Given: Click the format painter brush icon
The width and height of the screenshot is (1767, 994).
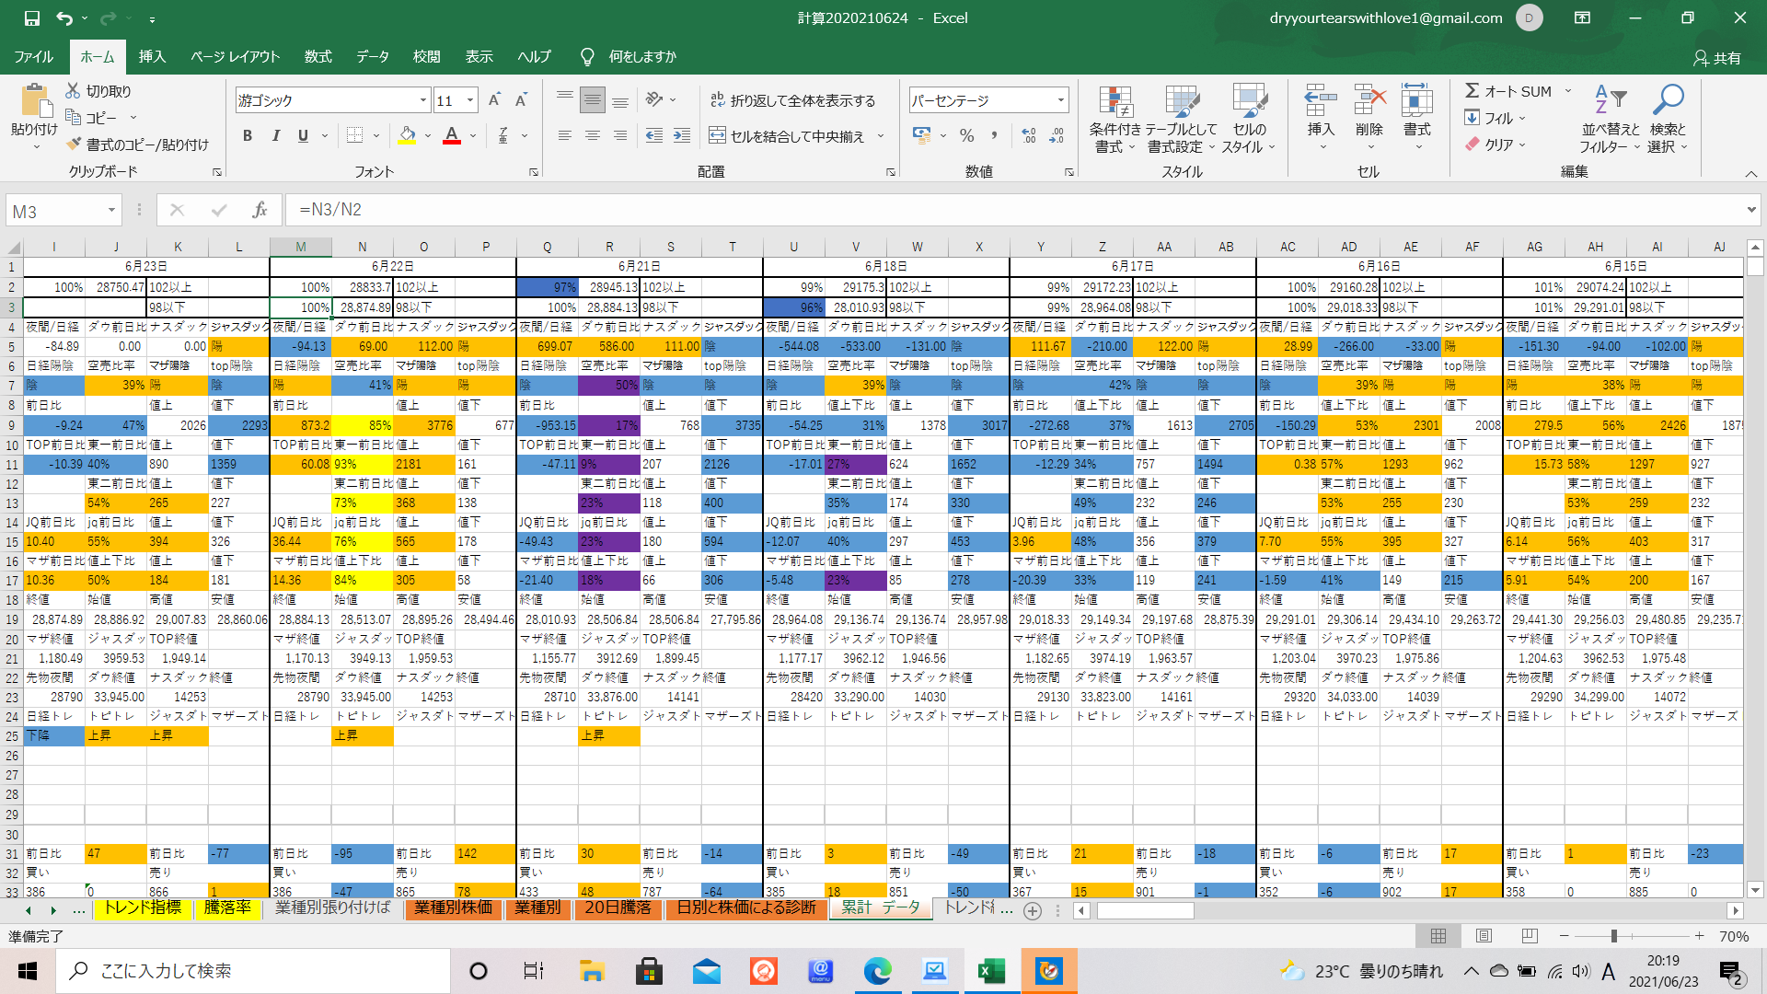Looking at the screenshot, I should (x=75, y=144).
